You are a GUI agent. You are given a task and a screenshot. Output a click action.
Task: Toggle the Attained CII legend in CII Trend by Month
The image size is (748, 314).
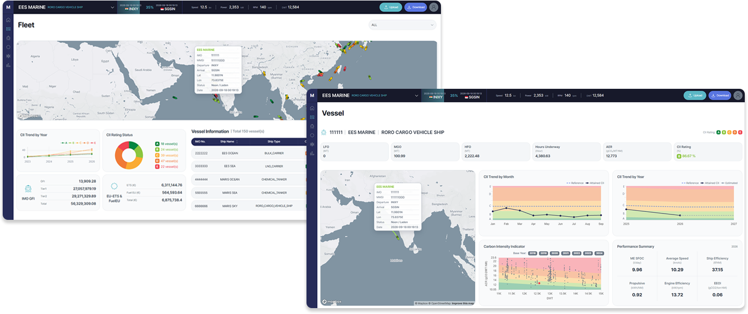[x=594, y=183]
